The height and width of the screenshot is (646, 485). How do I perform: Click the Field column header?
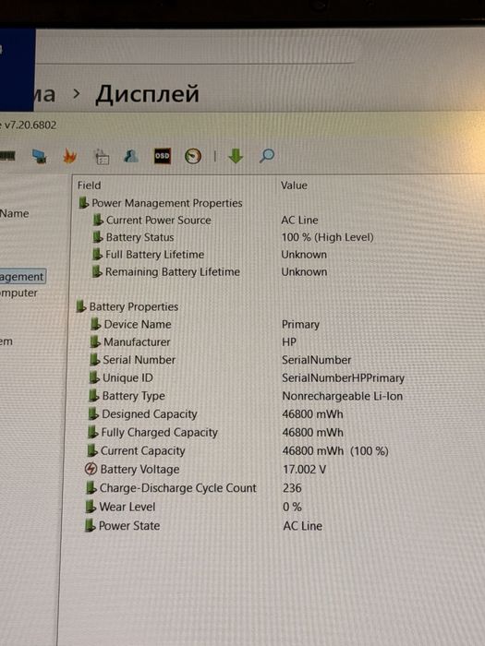point(89,185)
